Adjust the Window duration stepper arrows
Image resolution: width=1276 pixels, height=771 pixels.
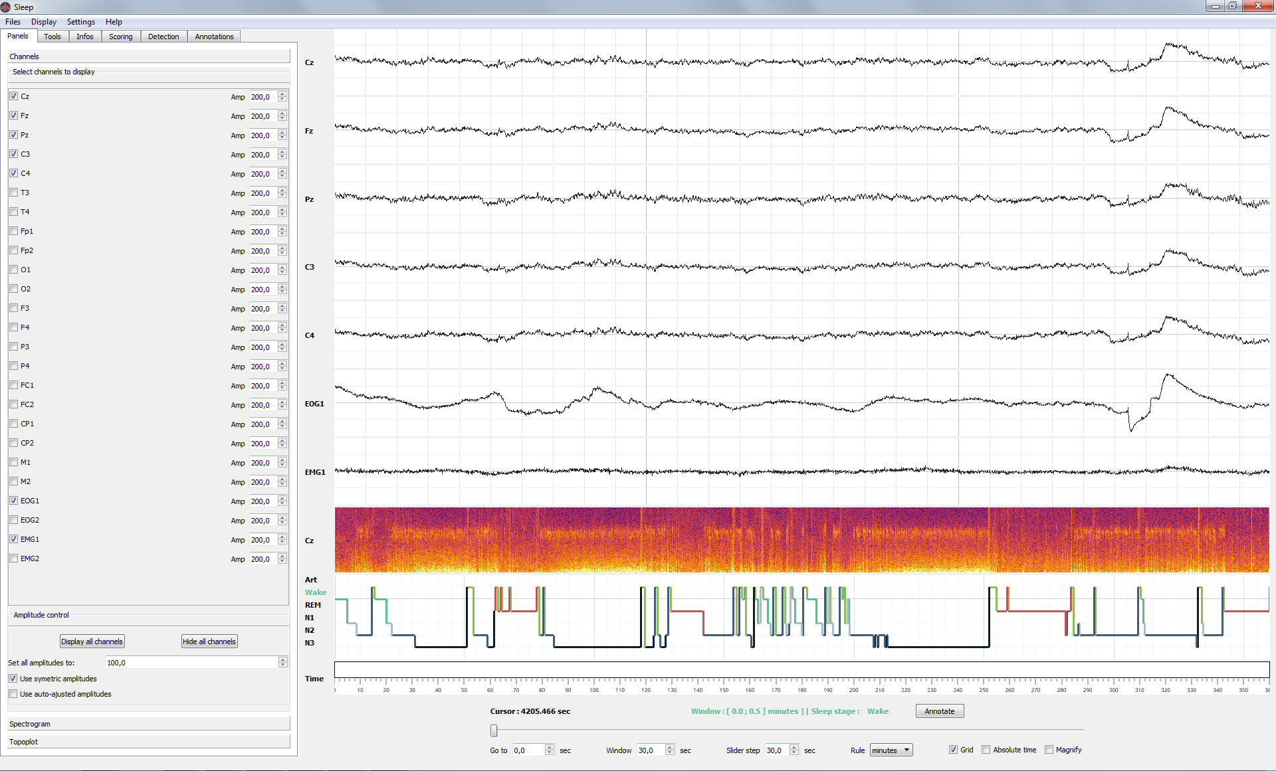point(670,750)
